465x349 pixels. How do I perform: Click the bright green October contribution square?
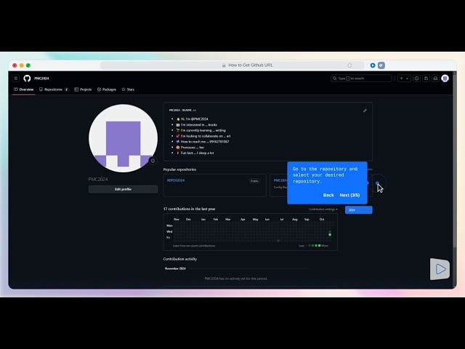pyautogui.click(x=330, y=235)
